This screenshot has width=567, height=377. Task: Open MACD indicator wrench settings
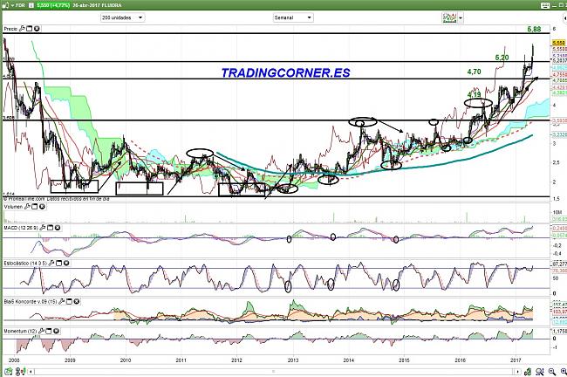(x=43, y=228)
